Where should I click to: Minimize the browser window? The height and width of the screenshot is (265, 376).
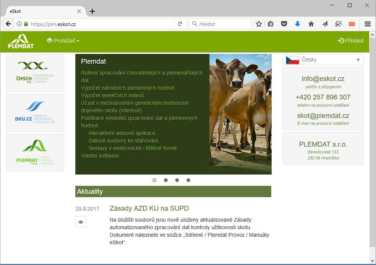[x=332, y=5]
